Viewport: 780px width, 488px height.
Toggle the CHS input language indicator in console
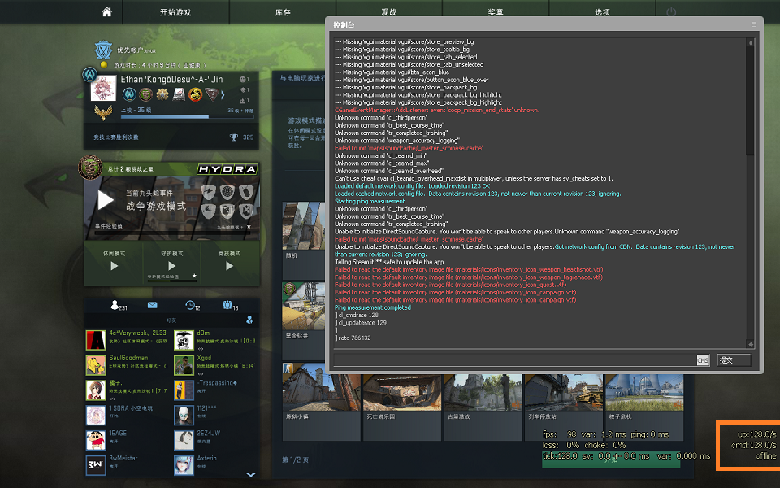[x=703, y=360]
